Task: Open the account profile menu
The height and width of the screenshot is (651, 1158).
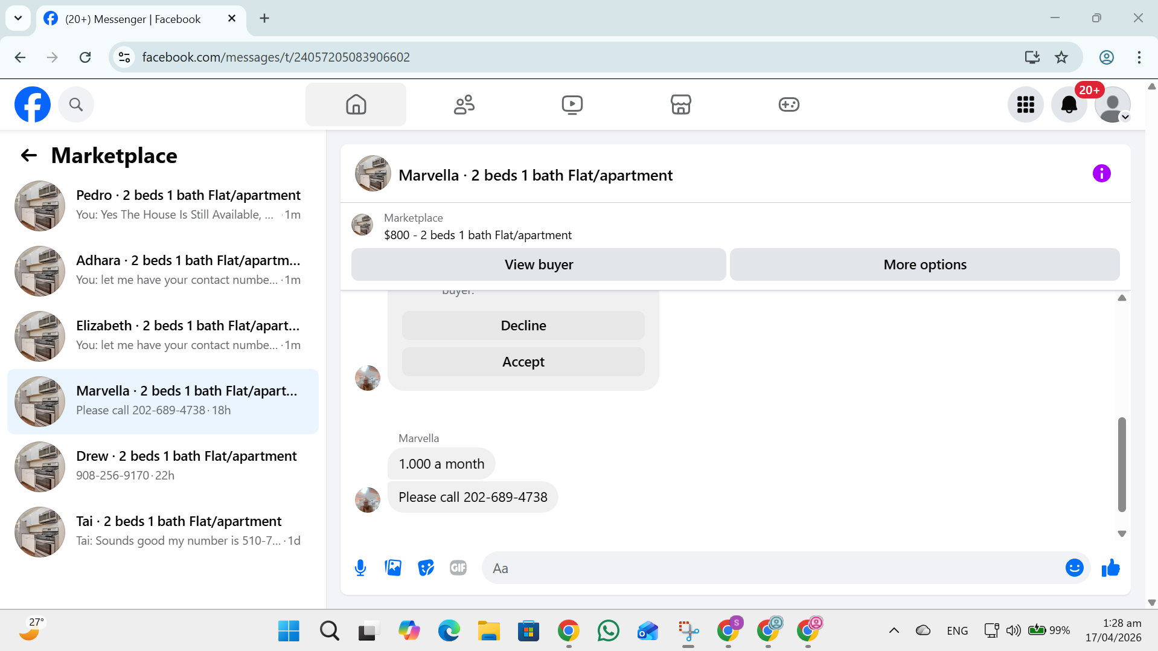Action: coord(1112,104)
